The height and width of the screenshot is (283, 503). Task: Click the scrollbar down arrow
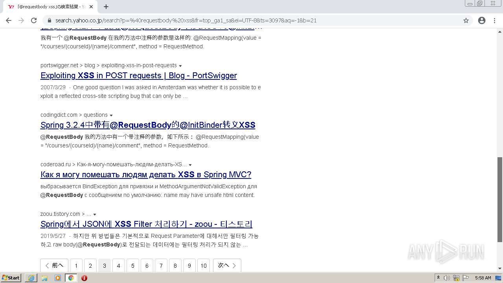[500, 269]
